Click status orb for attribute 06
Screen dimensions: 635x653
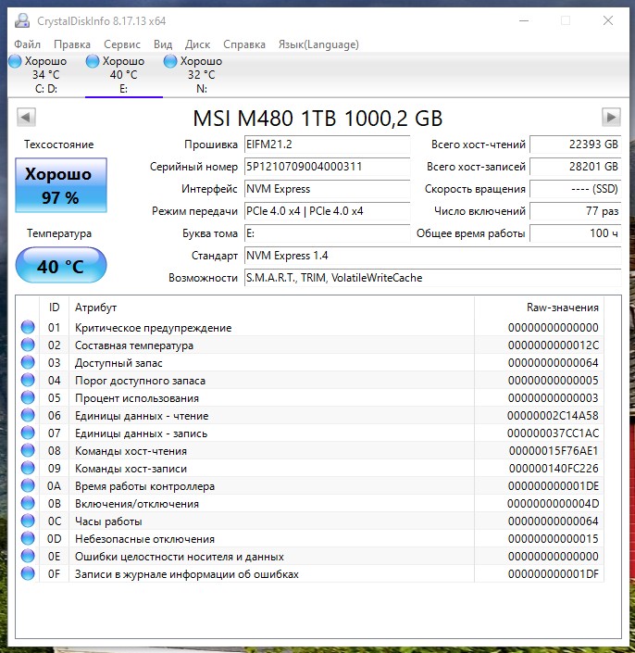[28, 415]
